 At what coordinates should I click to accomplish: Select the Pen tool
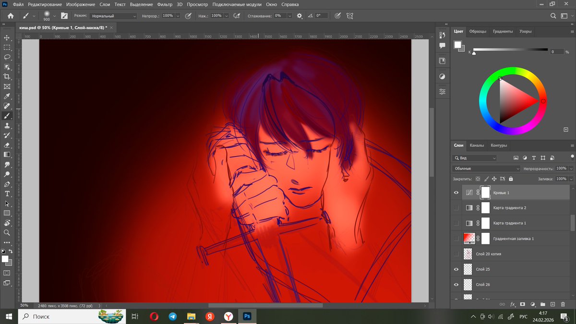point(7,184)
